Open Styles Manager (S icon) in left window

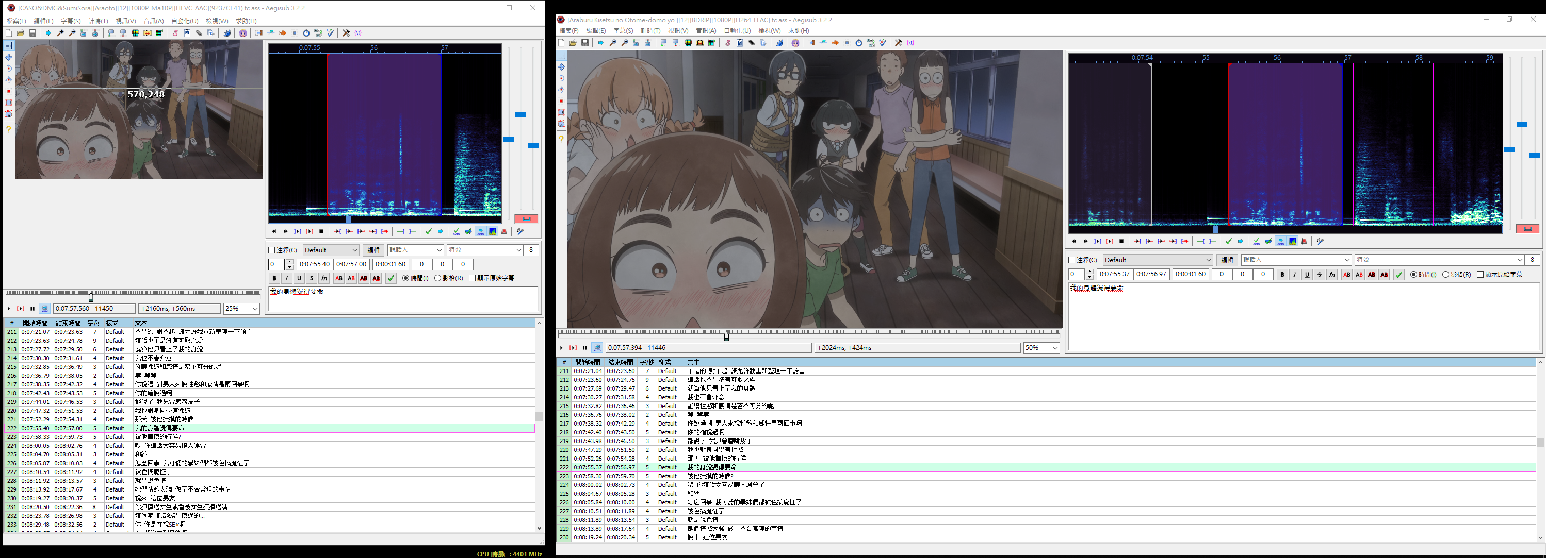[175, 33]
